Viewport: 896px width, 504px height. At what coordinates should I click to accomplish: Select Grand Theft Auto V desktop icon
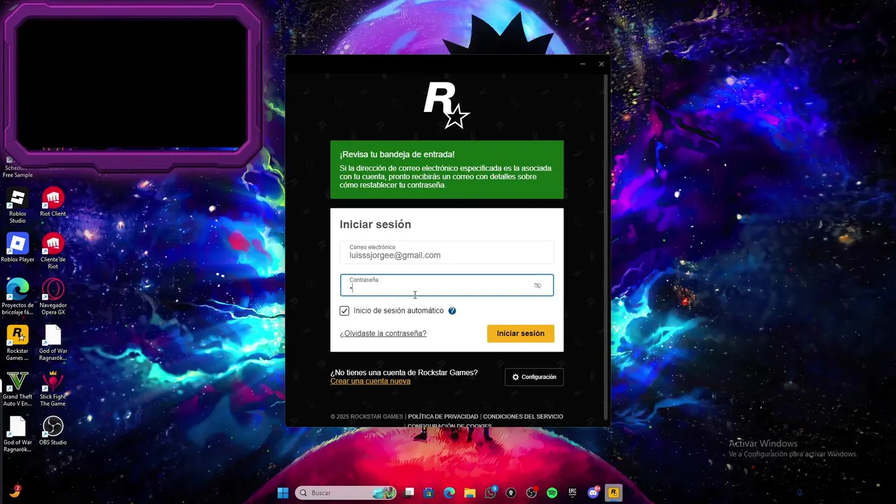pos(17,388)
